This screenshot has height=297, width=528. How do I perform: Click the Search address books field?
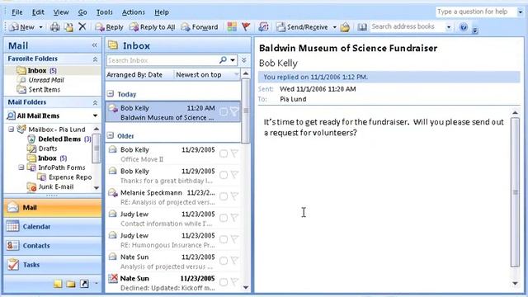click(x=407, y=26)
